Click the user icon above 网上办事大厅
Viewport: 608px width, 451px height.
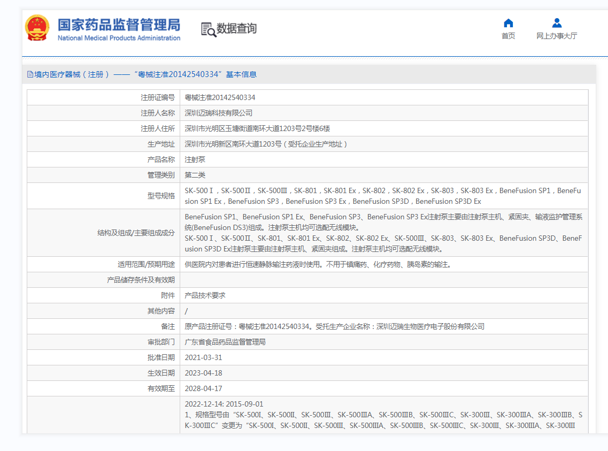[x=557, y=23]
